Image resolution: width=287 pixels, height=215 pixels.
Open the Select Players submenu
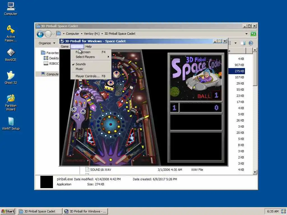click(x=91, y=57)
